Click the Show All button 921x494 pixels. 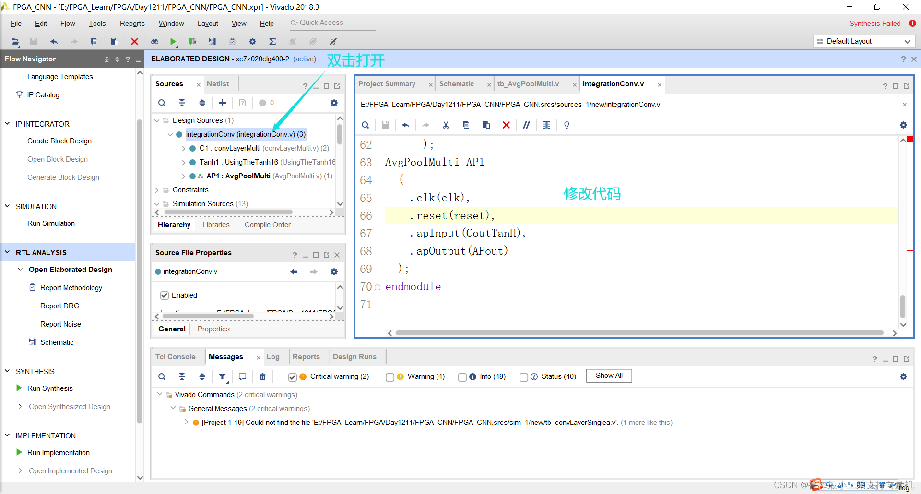609,376
